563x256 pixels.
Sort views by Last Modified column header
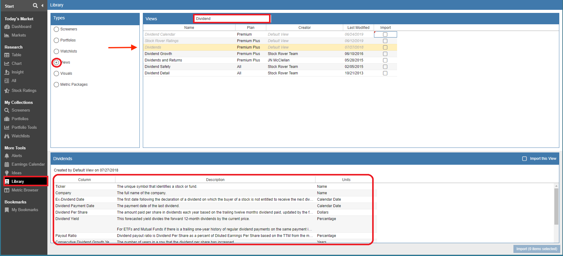(358, 28)
